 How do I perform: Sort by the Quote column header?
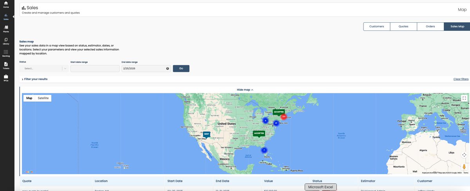27,181
